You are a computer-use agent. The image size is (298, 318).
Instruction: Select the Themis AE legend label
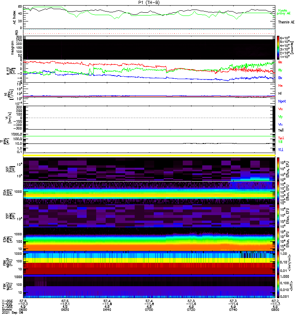point(286,22)
